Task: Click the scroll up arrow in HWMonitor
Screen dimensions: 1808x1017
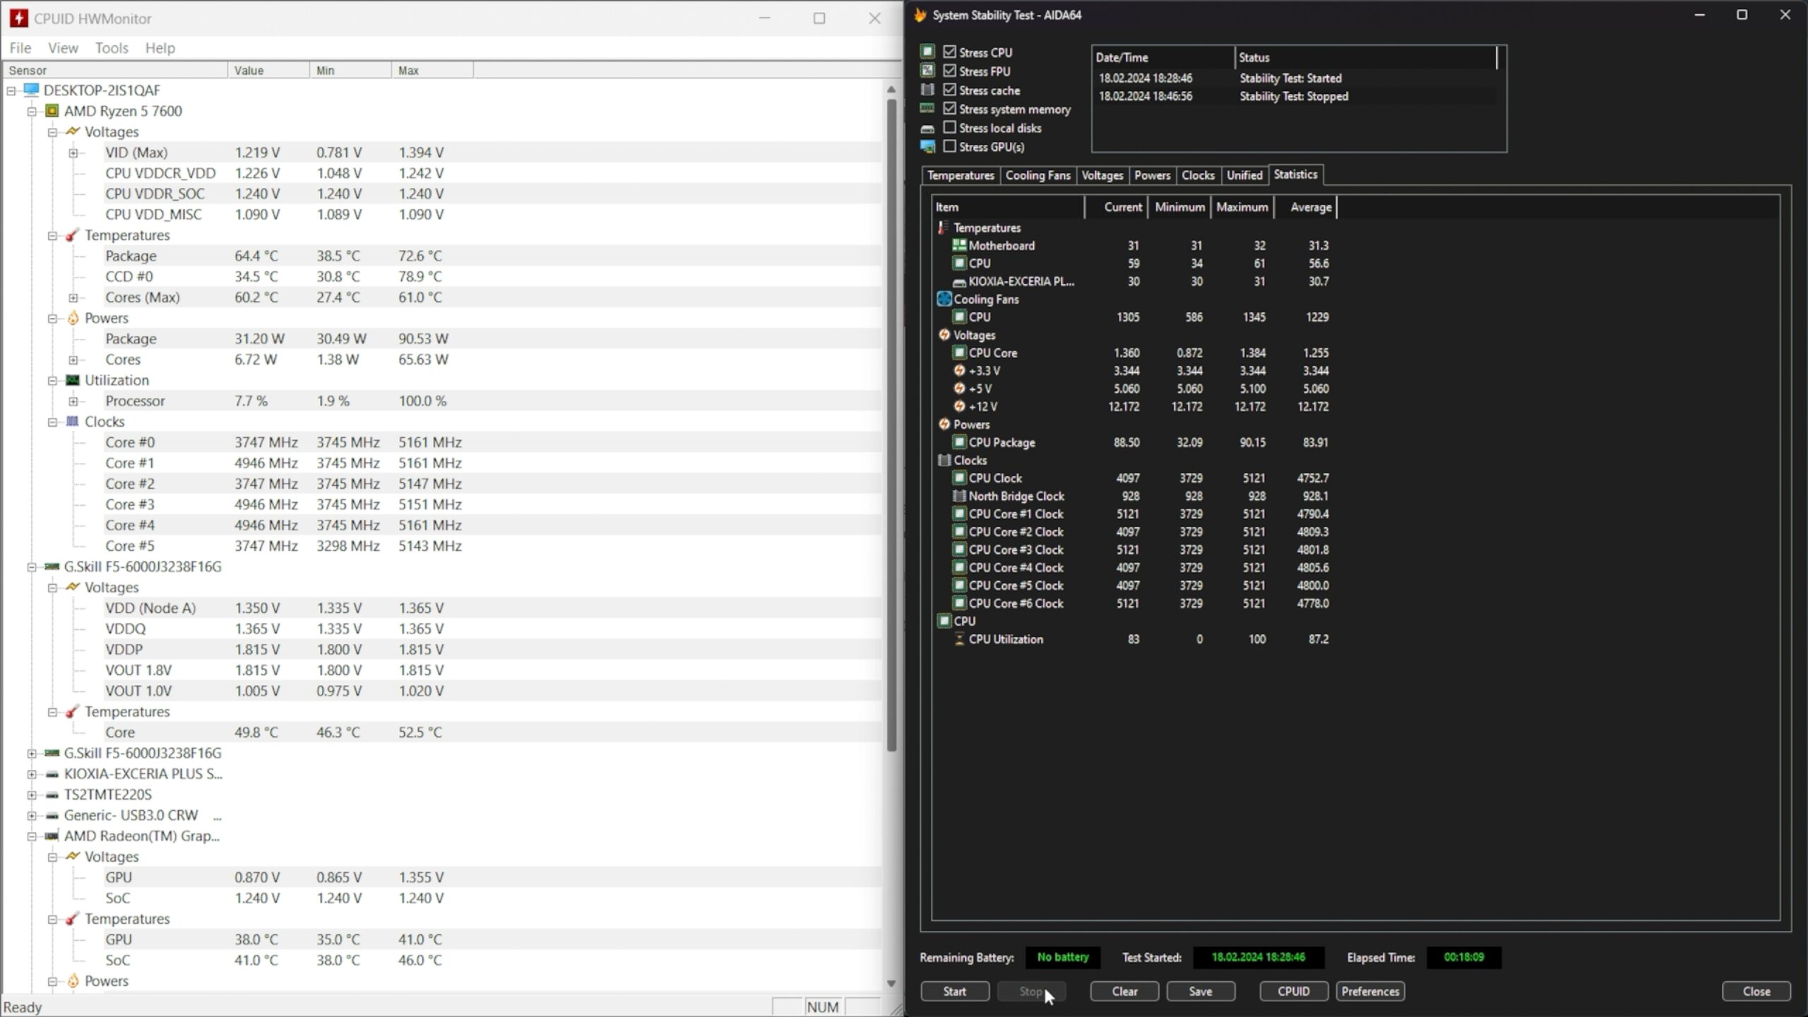Action: tap(891, 90)
